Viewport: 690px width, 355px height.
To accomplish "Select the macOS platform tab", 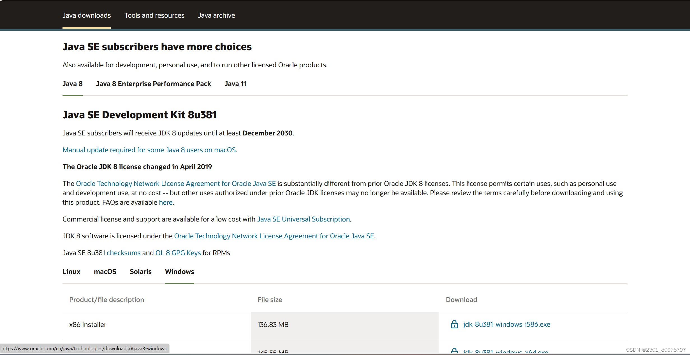I will (x=105, y=272).
